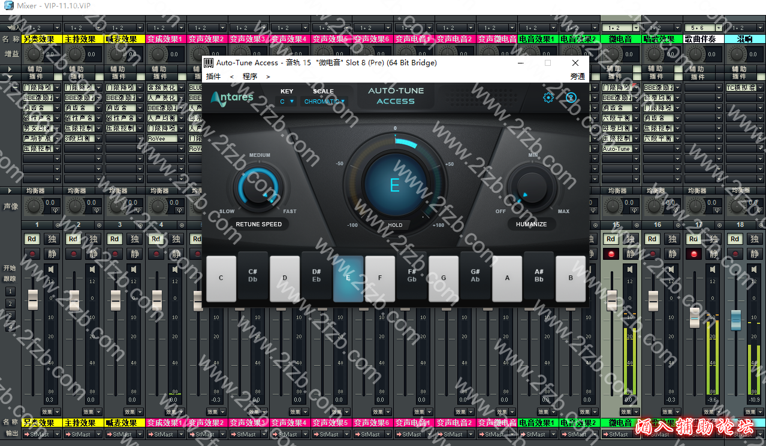Toggle the record arm on channel 17

(x=693, y=254)
